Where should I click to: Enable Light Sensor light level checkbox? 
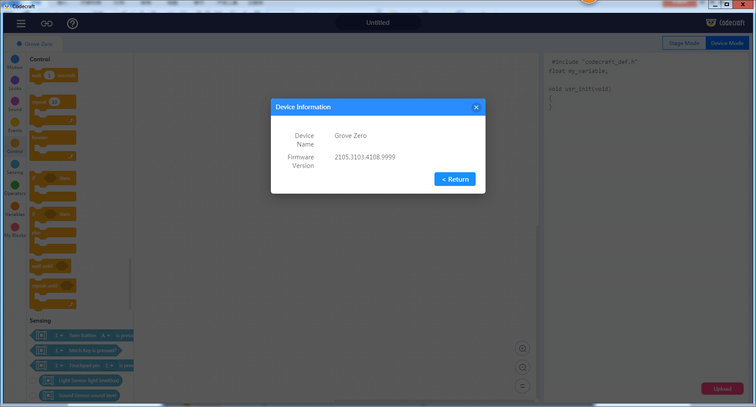(33, 380)
